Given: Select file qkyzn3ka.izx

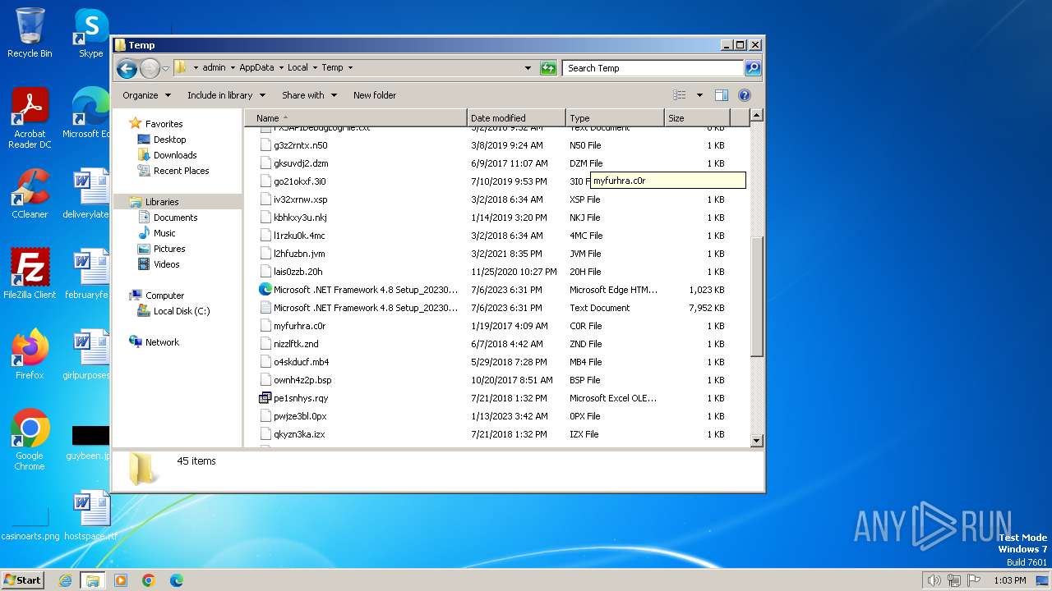Looking at the screenshot, I should pos(299,434).
